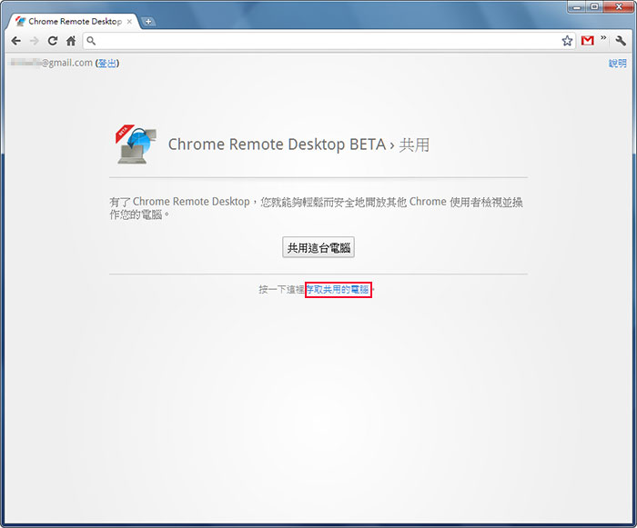This screenshot has width=637, height=528.
Task: Focus the browser address bar
Action: (x=329, y=41)
